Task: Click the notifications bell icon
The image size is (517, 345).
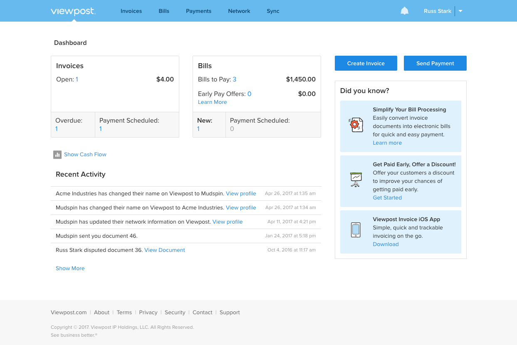Action: [x=404, y=11]
